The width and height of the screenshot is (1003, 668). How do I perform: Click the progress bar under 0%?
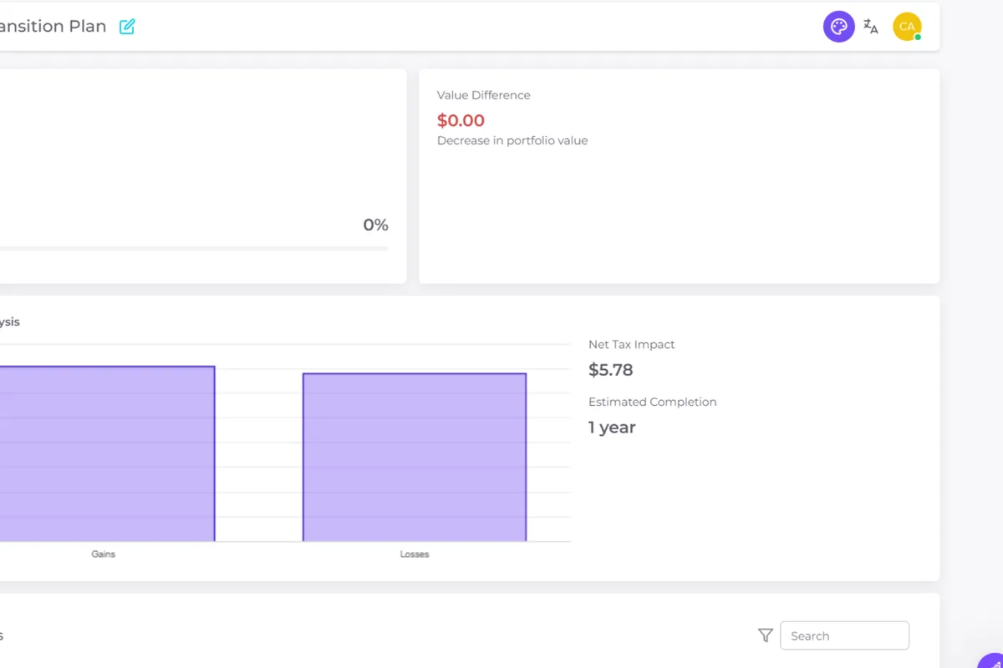click(x=192, y=249)
